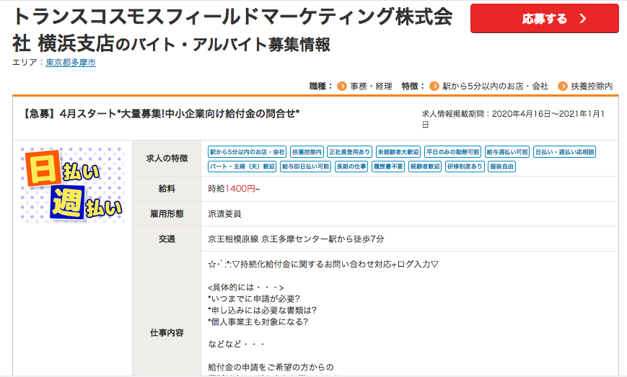Select the 給与即日払い可能 tag
This screenshot has height=377, width=627.
(x=305, y=166)
